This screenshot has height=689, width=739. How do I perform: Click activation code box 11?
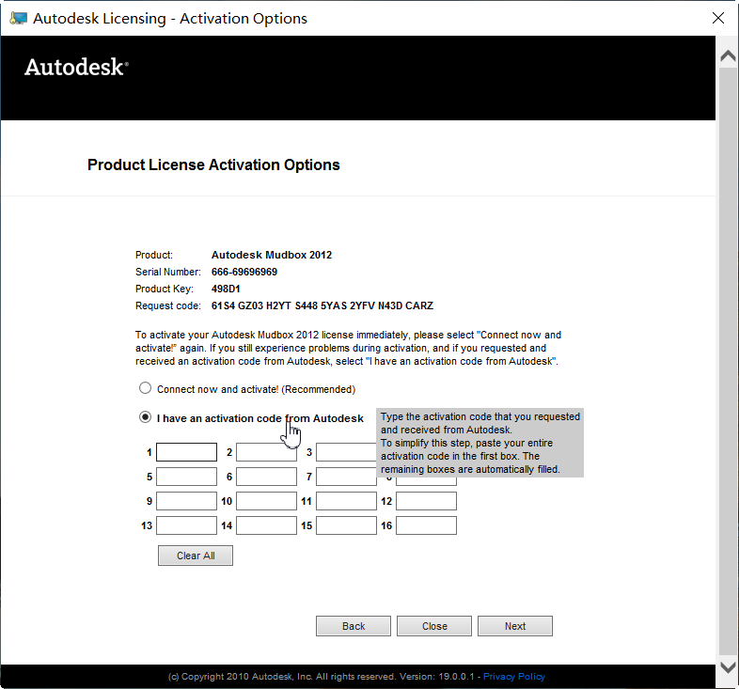coord(346,501)
